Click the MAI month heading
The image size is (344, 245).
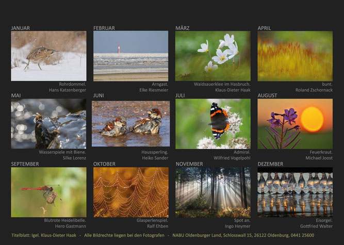(x=16, y=95)
